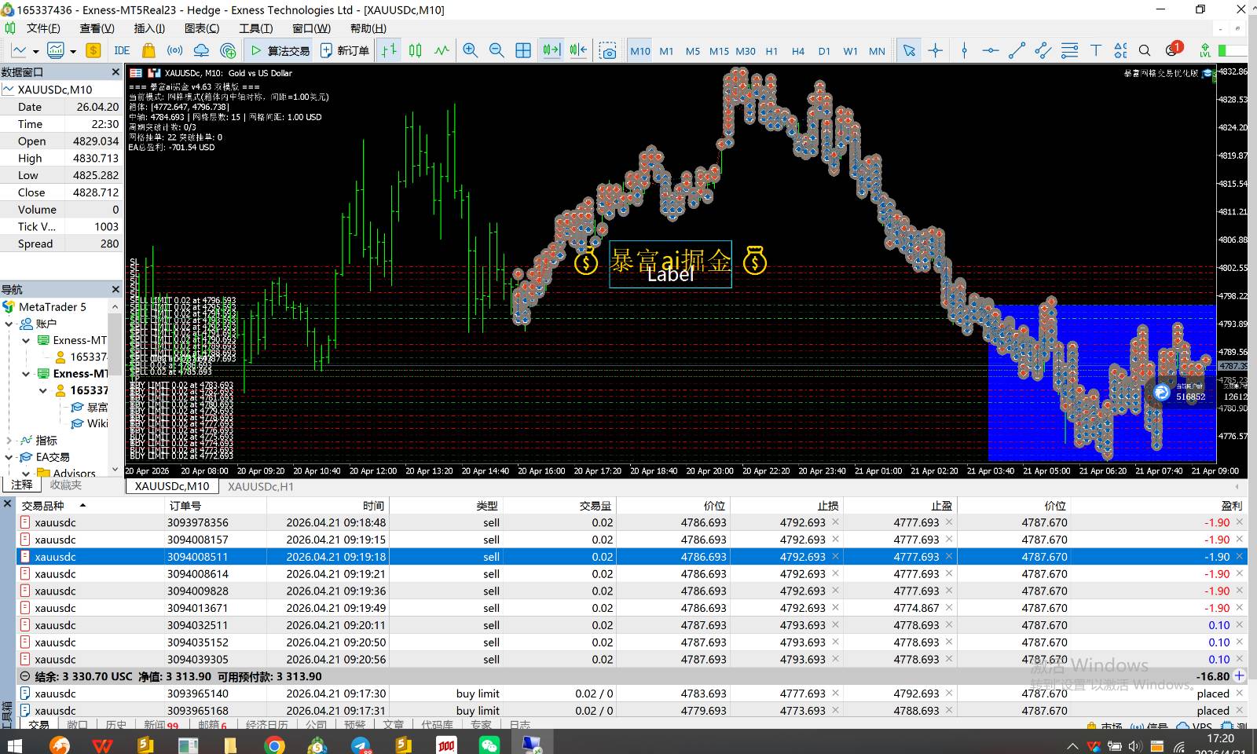Collapse the balance summary row toggle

[x=25, y=676]
